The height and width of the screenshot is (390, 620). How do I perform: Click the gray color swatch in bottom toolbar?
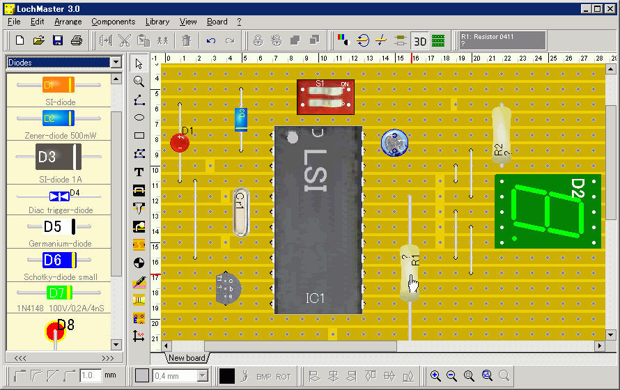point(141,376)
